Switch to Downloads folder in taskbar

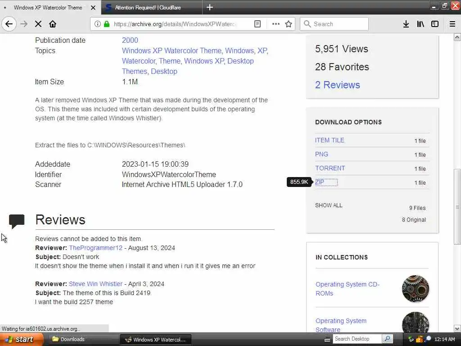pyautogui.click(x=82, y=339)
